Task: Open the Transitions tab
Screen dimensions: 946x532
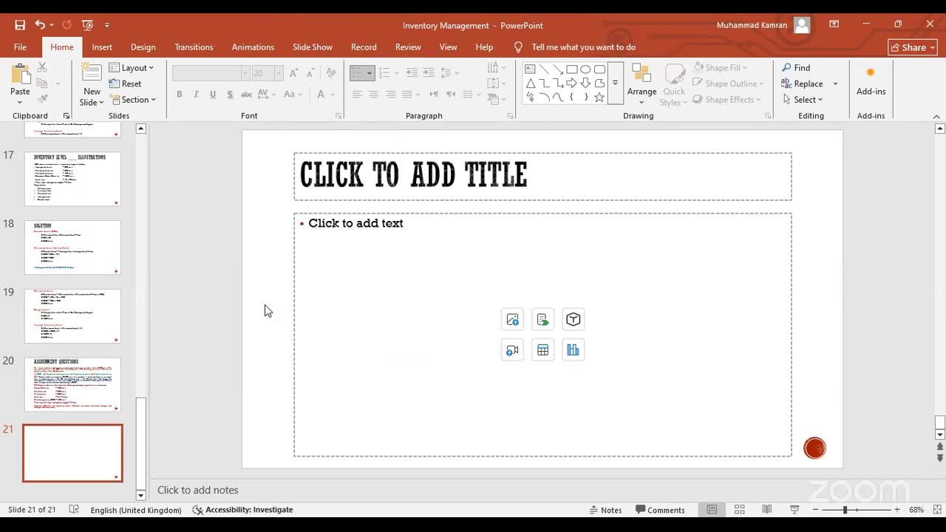Action: [x=194, y=47]
